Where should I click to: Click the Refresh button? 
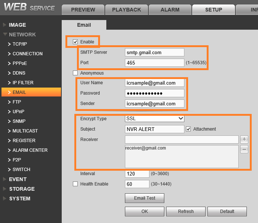[x=186, y=211]
